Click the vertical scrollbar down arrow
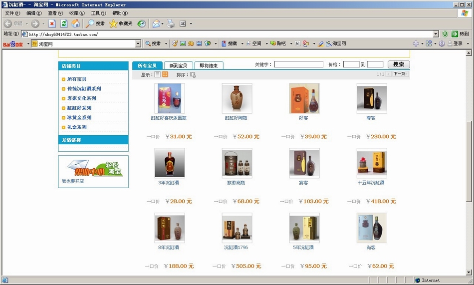The image size is (474, 285). 469,272
